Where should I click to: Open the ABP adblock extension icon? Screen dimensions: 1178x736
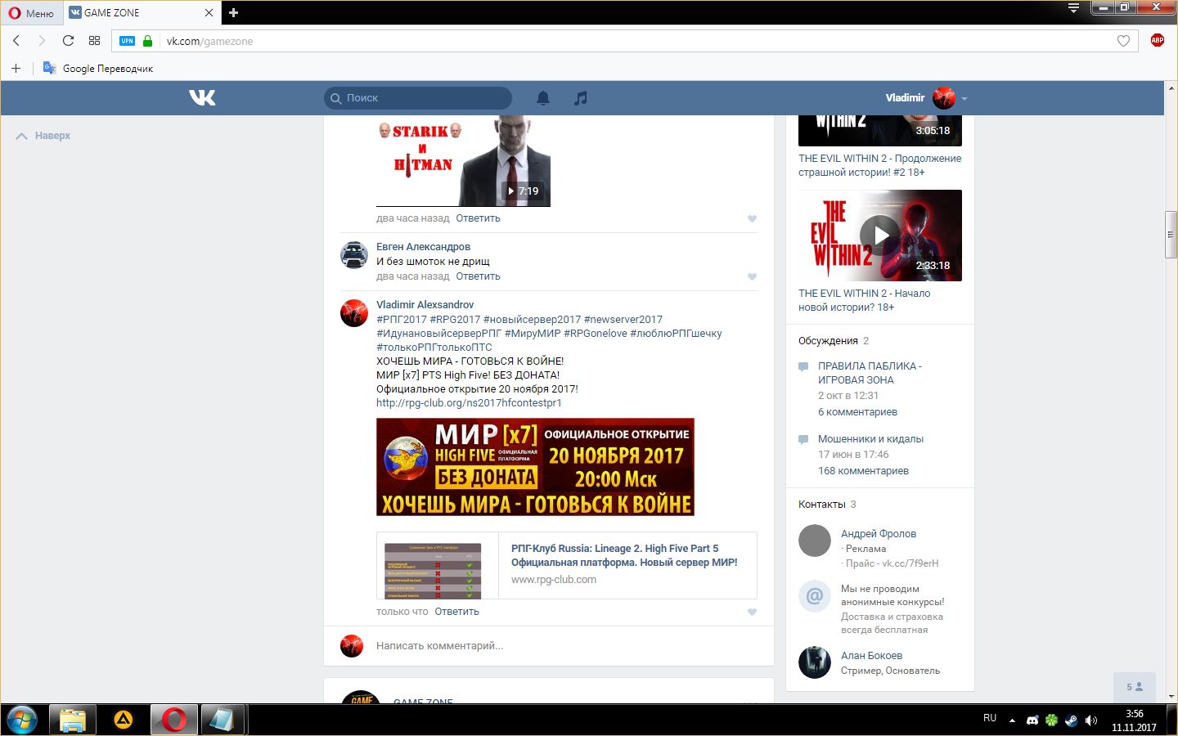pos(1157,40)
